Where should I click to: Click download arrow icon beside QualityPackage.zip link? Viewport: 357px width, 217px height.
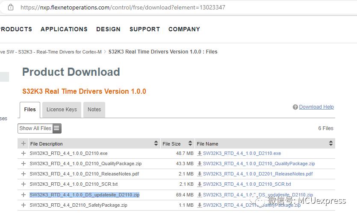click(x=199, y=163)
